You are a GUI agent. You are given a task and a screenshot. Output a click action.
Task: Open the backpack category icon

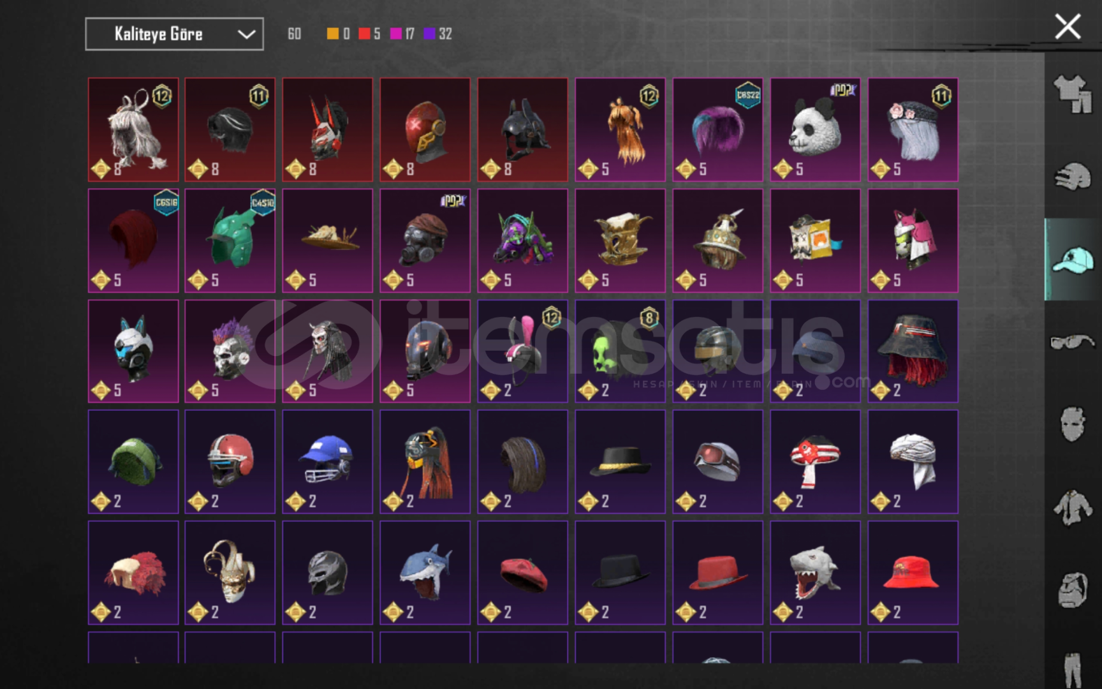click(x=1073, y=589)
